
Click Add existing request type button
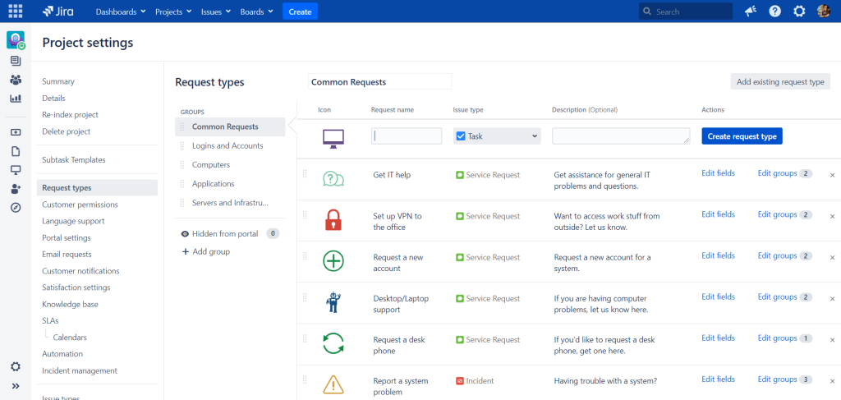coord(780,82)
